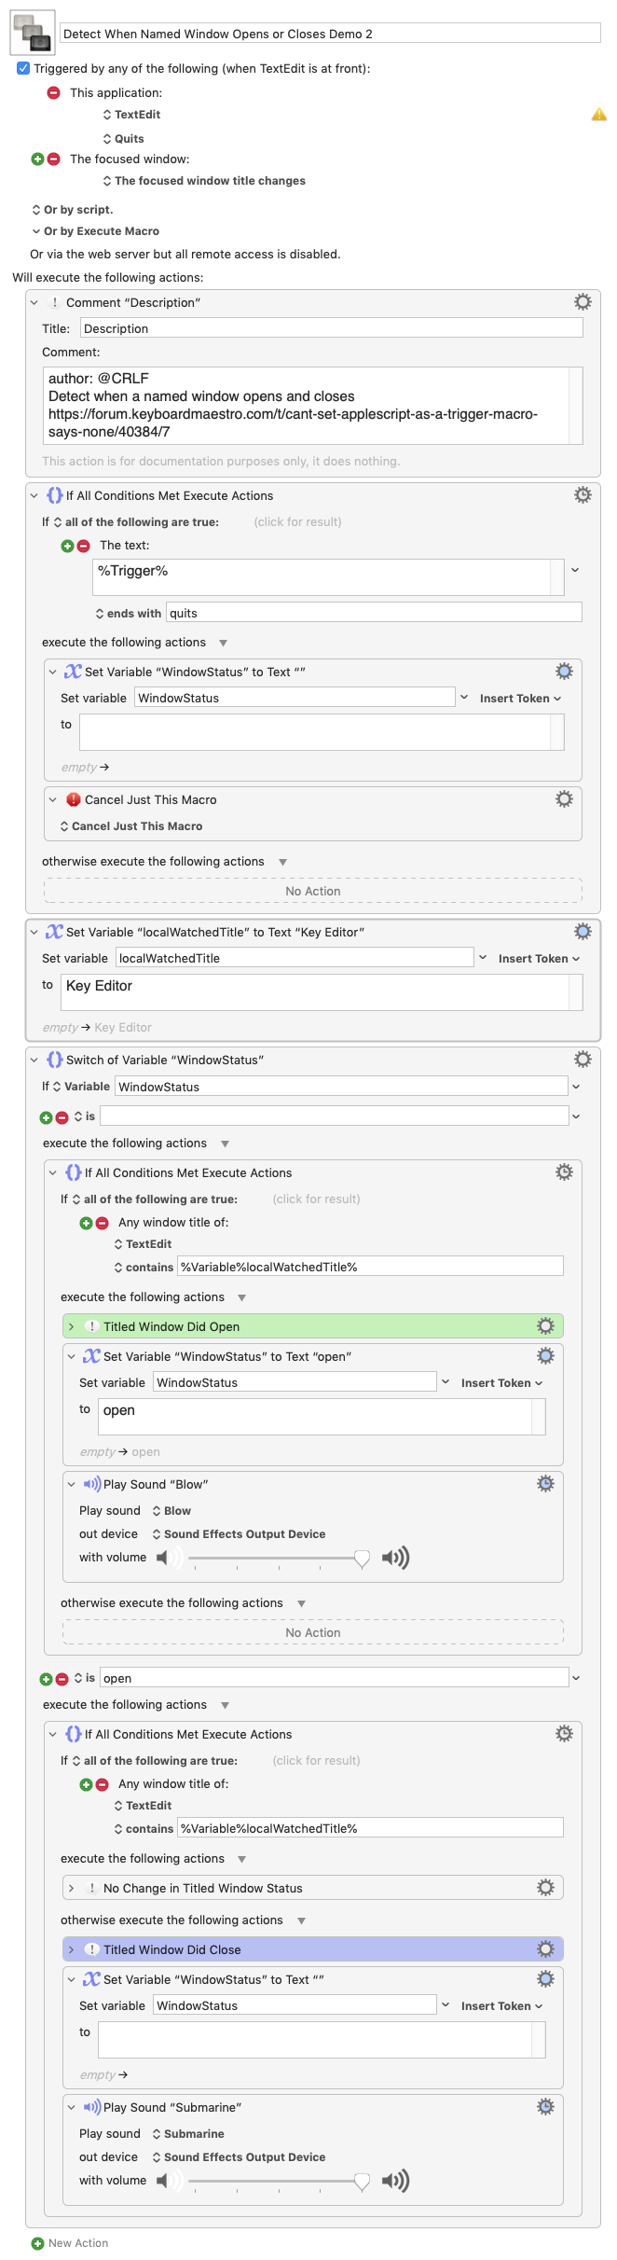The image size is (617, 2260).
Task: Add a trigger using the green plus
Action: click(x=37, y=159)
